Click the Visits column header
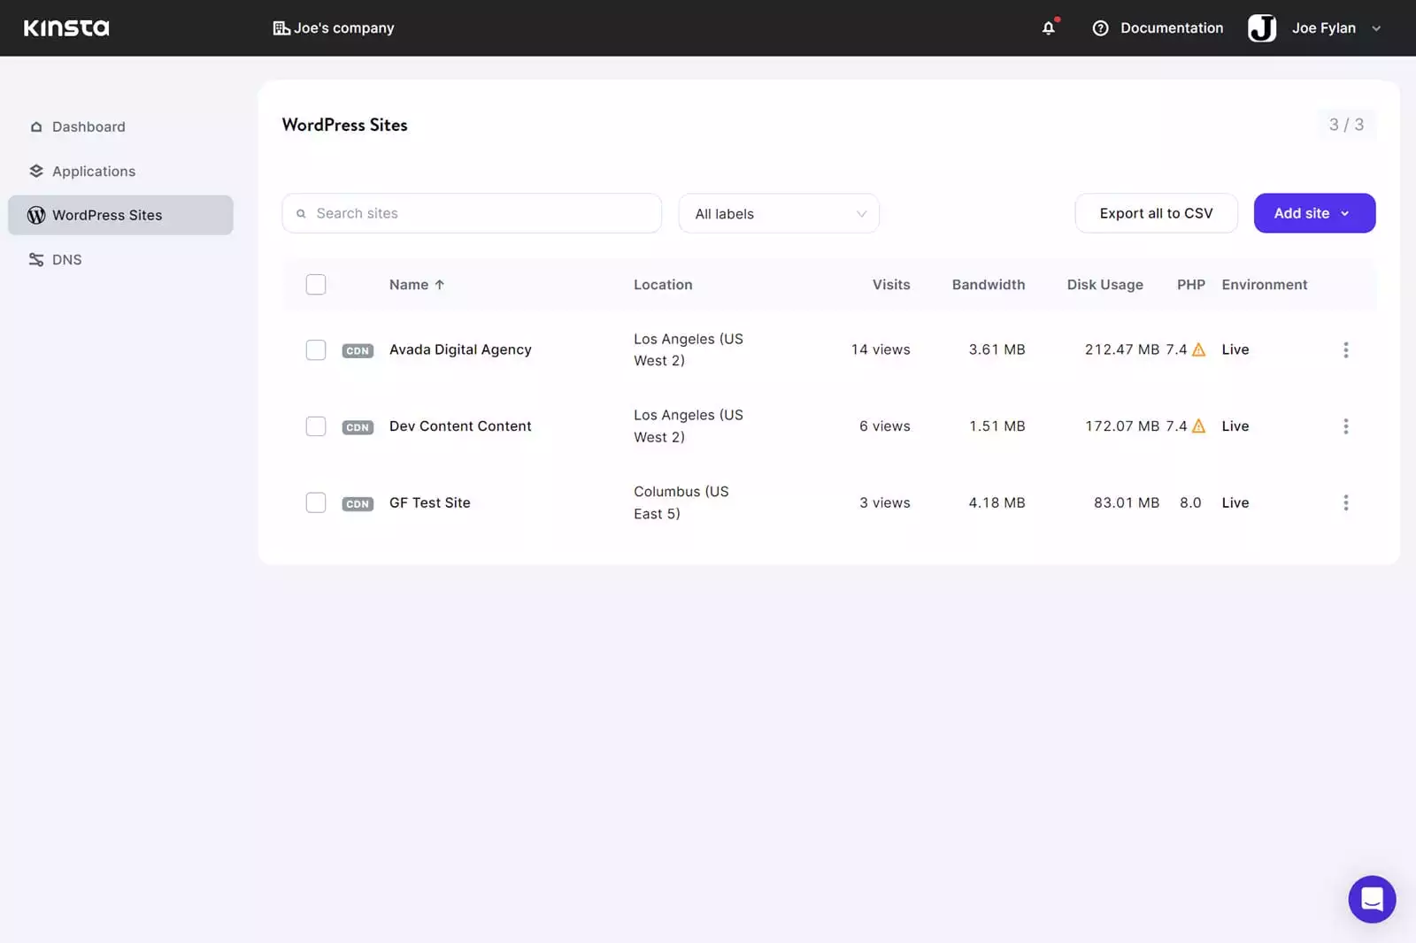 coord(891,285)
